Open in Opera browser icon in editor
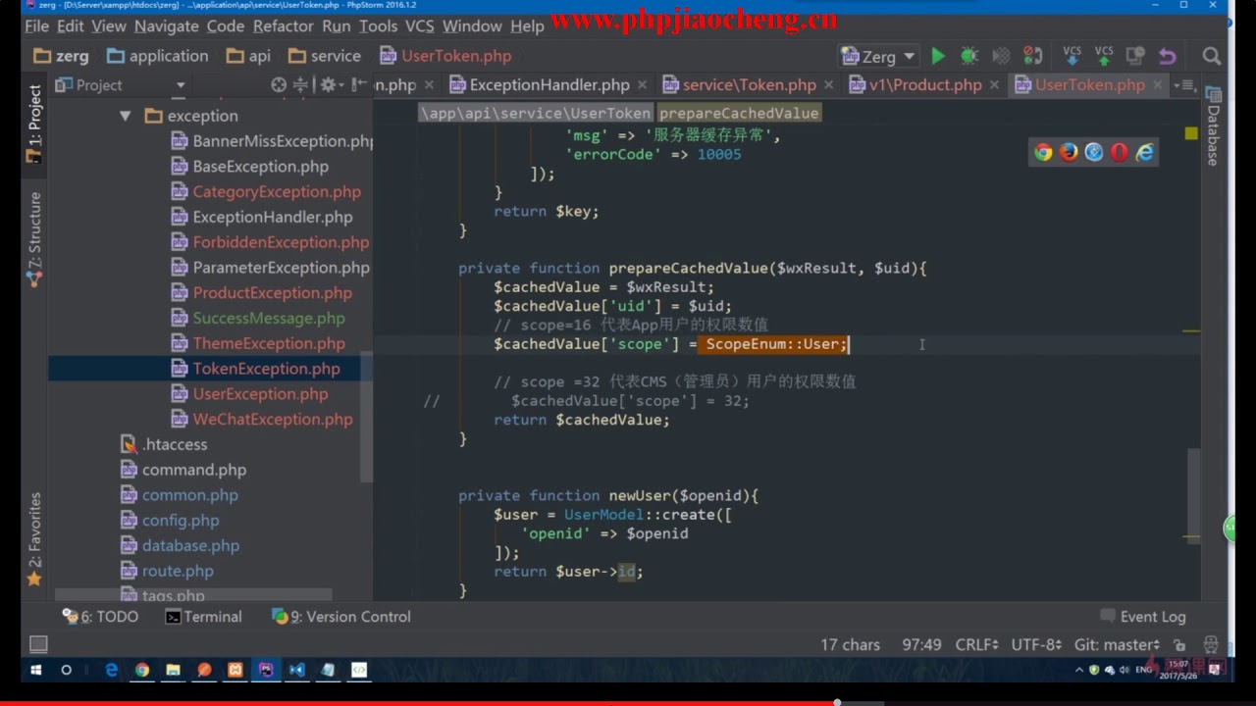This screenshot has height=706, width=1256. [1120, 152]
